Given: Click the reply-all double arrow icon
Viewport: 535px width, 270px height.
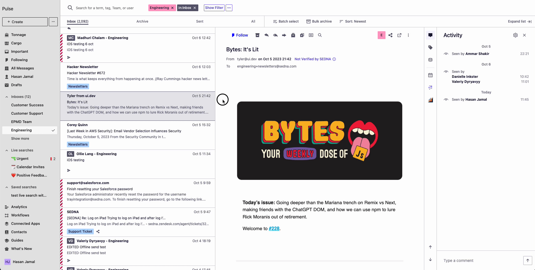Looking at the screenshot, I should coord(275,35).
